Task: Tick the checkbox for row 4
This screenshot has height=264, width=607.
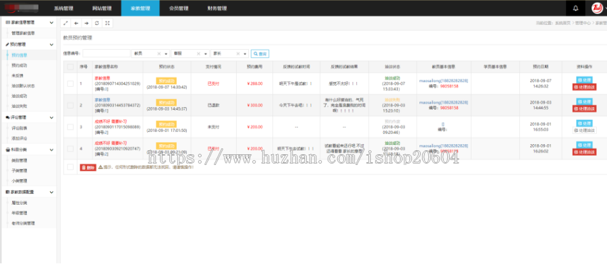Action: coord(70,148)
